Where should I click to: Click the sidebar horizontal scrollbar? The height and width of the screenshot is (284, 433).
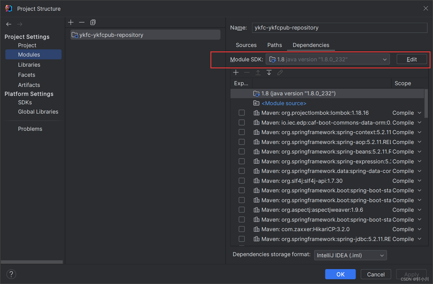(32, 262)
